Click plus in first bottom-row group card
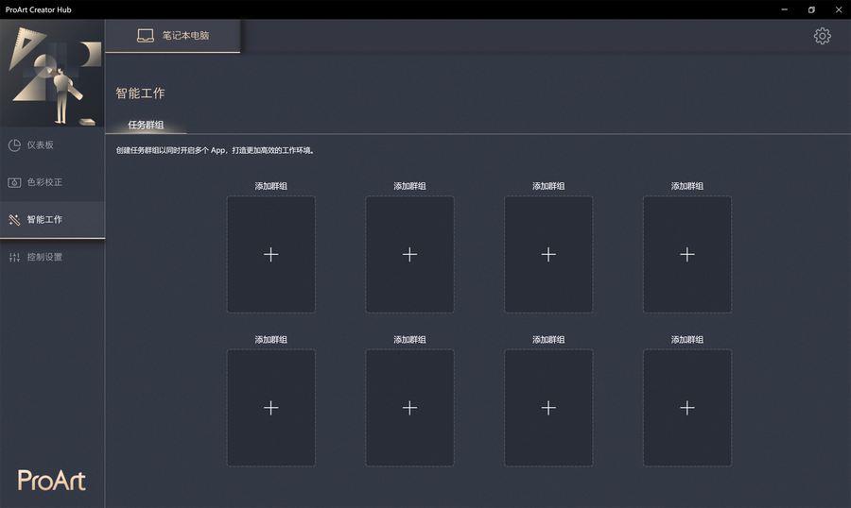851x508 pixels. [x=270, y=407]
